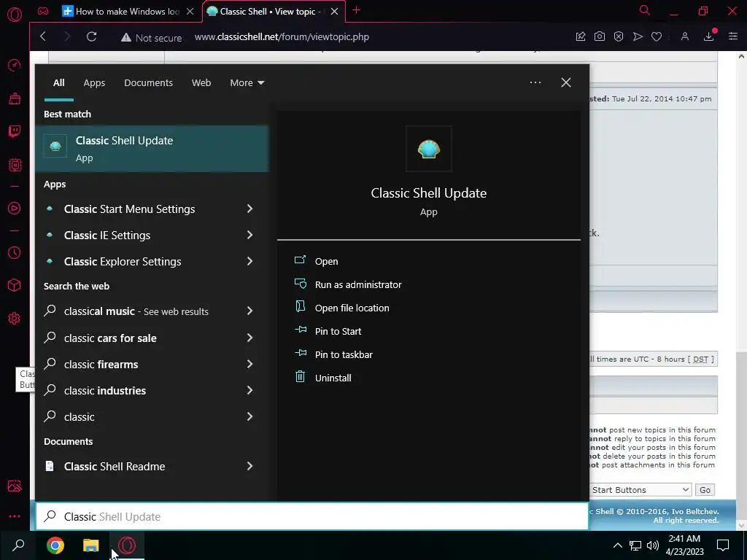Expand Classic Explorer Settings arrow
747x560 pixels.
[249, 261]
